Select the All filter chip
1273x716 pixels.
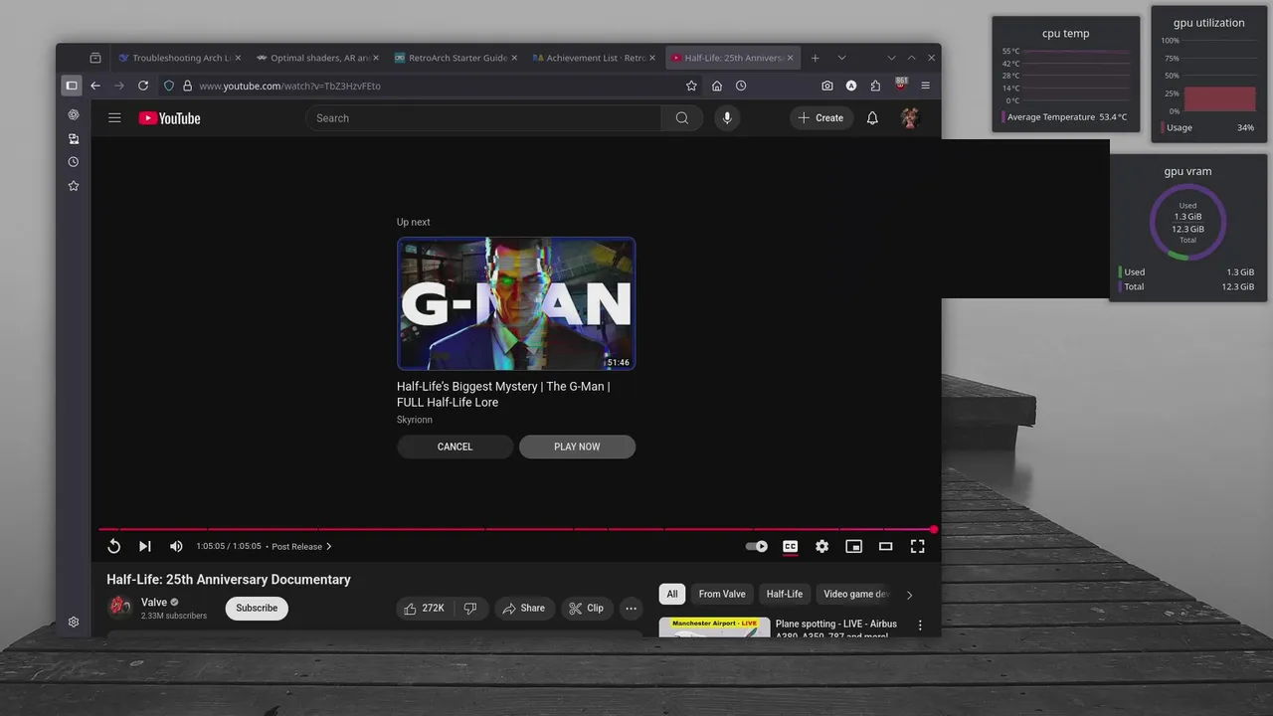tap(672, 594)
